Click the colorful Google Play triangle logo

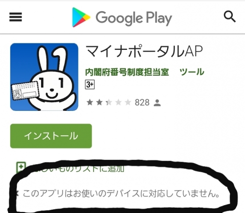pos(81,17)
